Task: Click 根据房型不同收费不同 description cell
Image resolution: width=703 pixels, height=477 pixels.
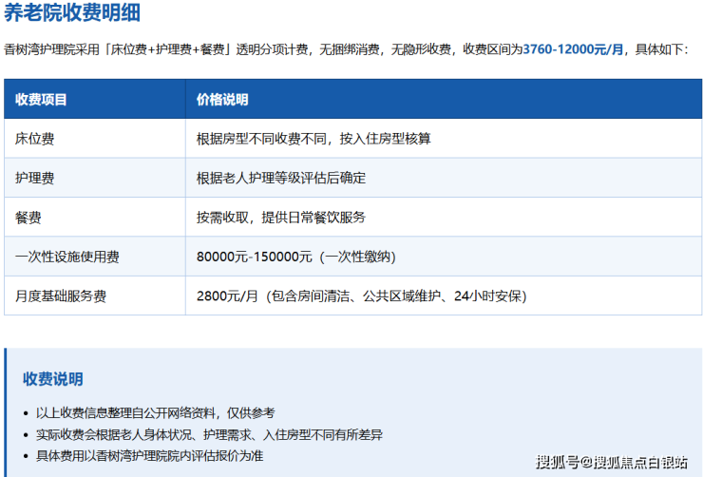Action: (x=444, y=139)
